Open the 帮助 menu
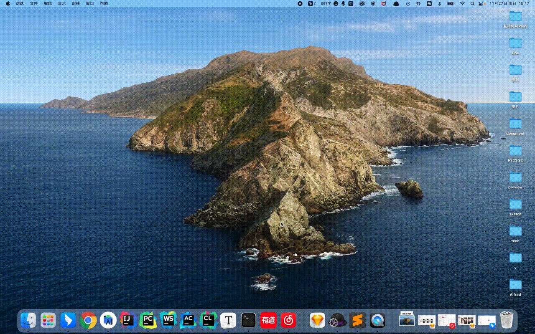The width and height of the screenshot is (535, 334). pyautogui.click(x=104, y=3)
